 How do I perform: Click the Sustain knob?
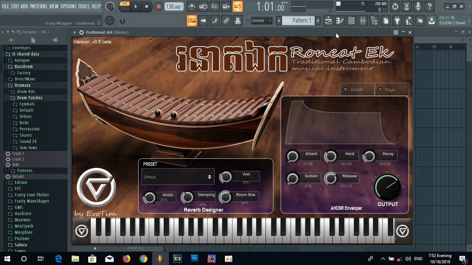pyautogui.click(x=293, y=179)
